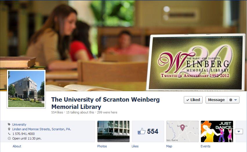Expand the more apps dropdown arrow
The image size is (247, 152).
point(239,131)
